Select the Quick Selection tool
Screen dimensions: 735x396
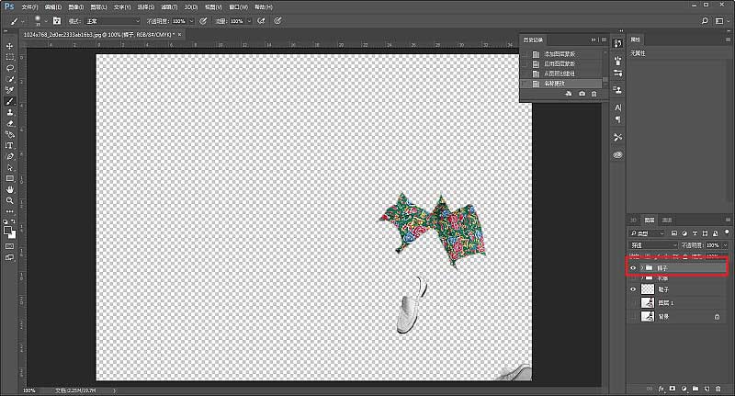[9, 79]
